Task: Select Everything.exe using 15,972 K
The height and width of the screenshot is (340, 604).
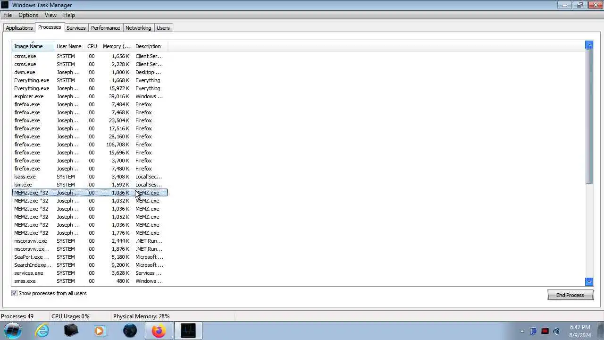Action: tap(90, 88)
